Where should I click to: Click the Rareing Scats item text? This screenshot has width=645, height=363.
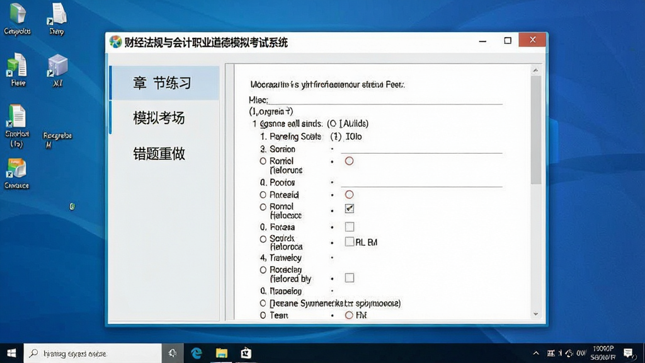click(295, 137)
